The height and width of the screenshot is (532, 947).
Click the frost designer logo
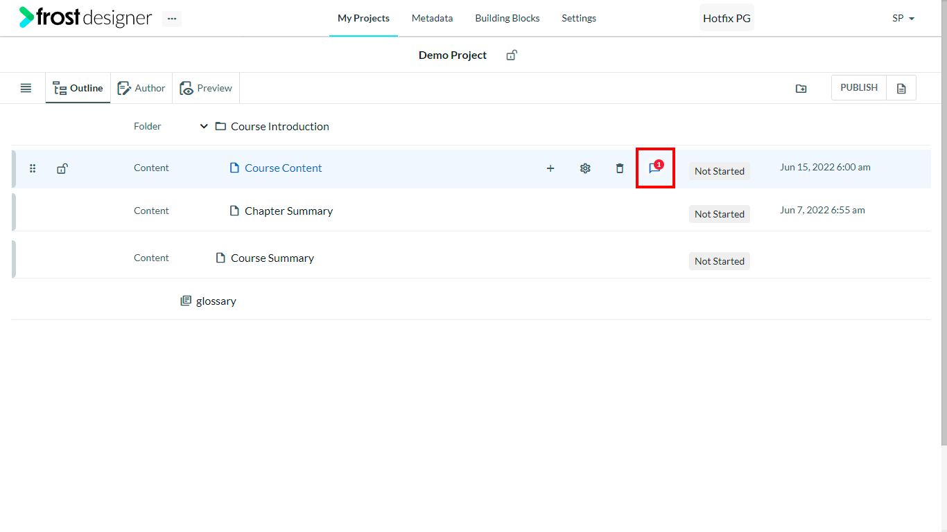pyautogui.click(x=85, y=17)
